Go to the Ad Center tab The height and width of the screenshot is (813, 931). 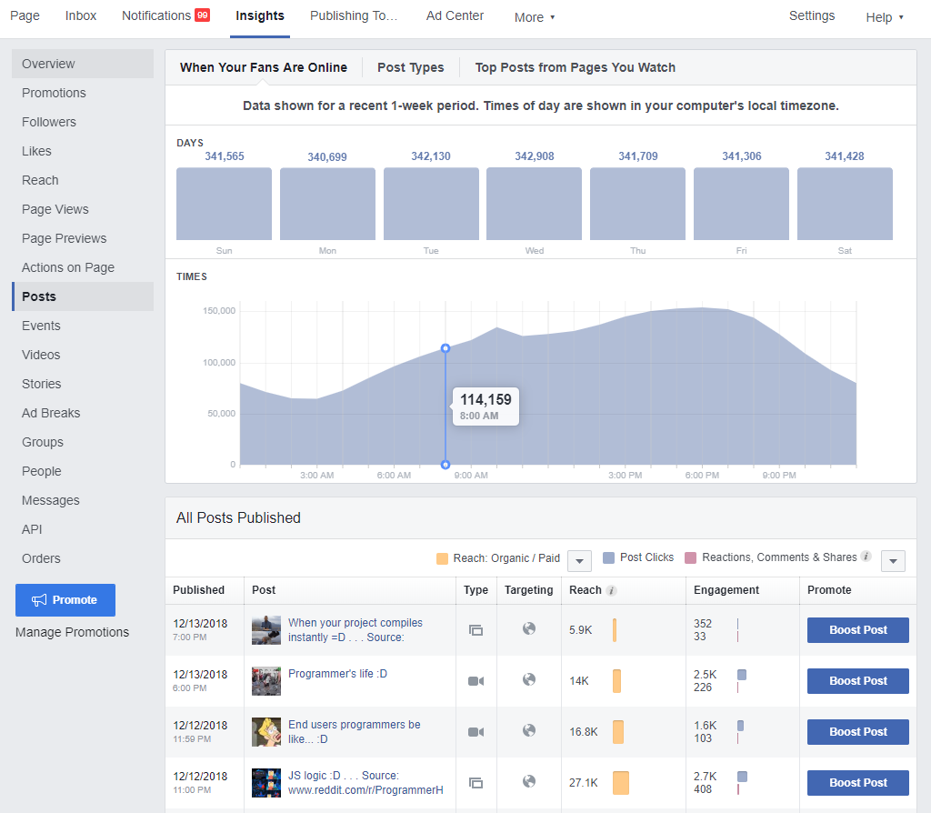(455, 15)
